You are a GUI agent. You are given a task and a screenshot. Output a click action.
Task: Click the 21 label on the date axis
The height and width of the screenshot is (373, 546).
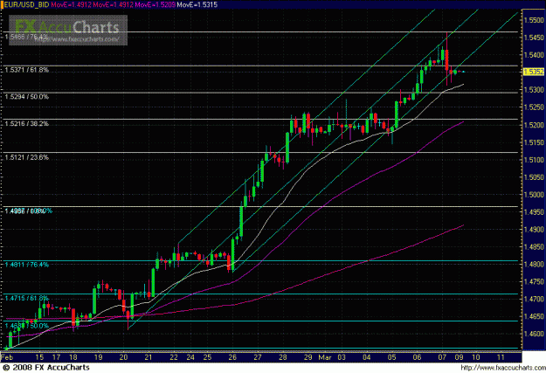149,357
